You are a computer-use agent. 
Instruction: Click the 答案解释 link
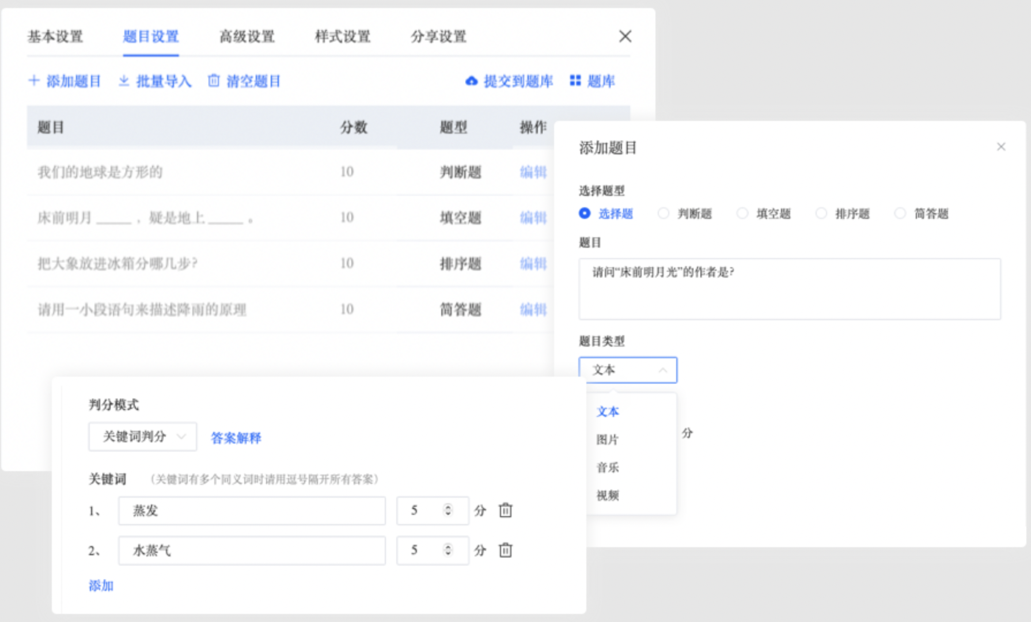(236, 438)
